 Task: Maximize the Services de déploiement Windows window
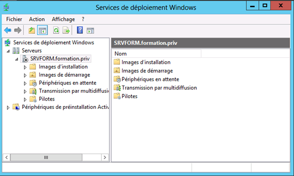point(265,6)
